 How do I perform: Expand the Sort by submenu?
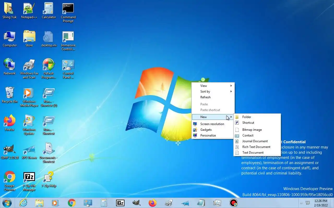213,92
